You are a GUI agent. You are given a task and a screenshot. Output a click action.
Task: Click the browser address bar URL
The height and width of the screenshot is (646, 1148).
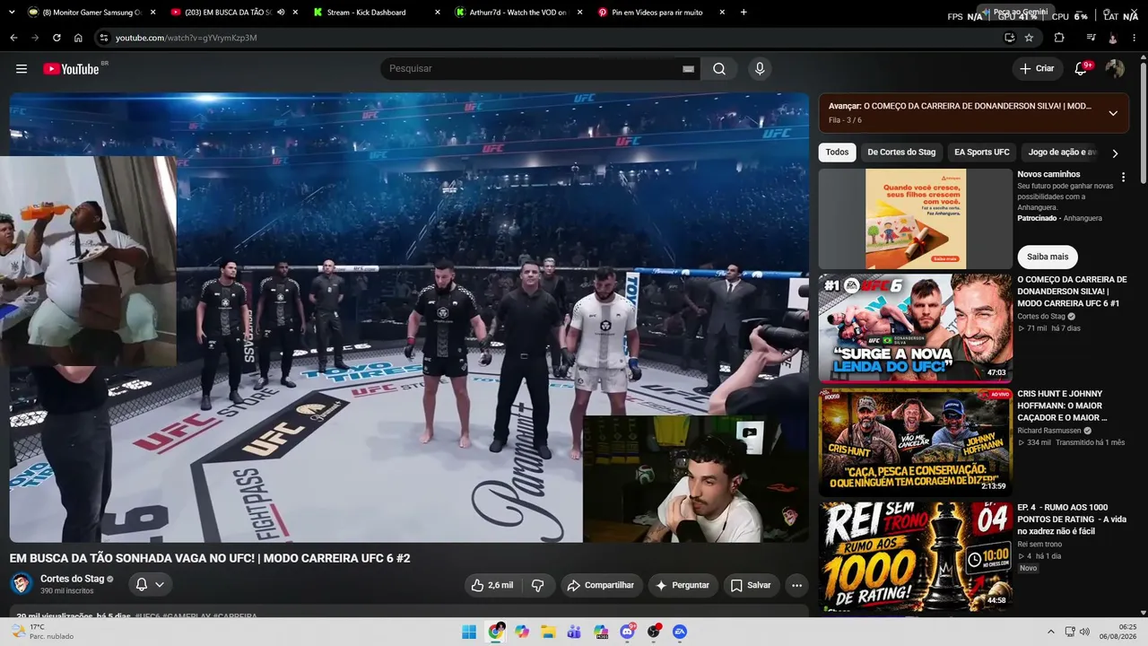[x=187, y=38]
